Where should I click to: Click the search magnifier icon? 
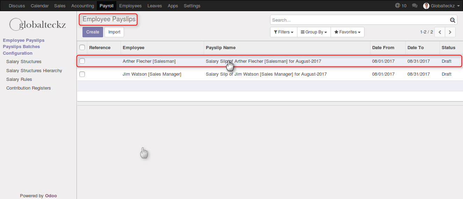[x=452, y=20]
